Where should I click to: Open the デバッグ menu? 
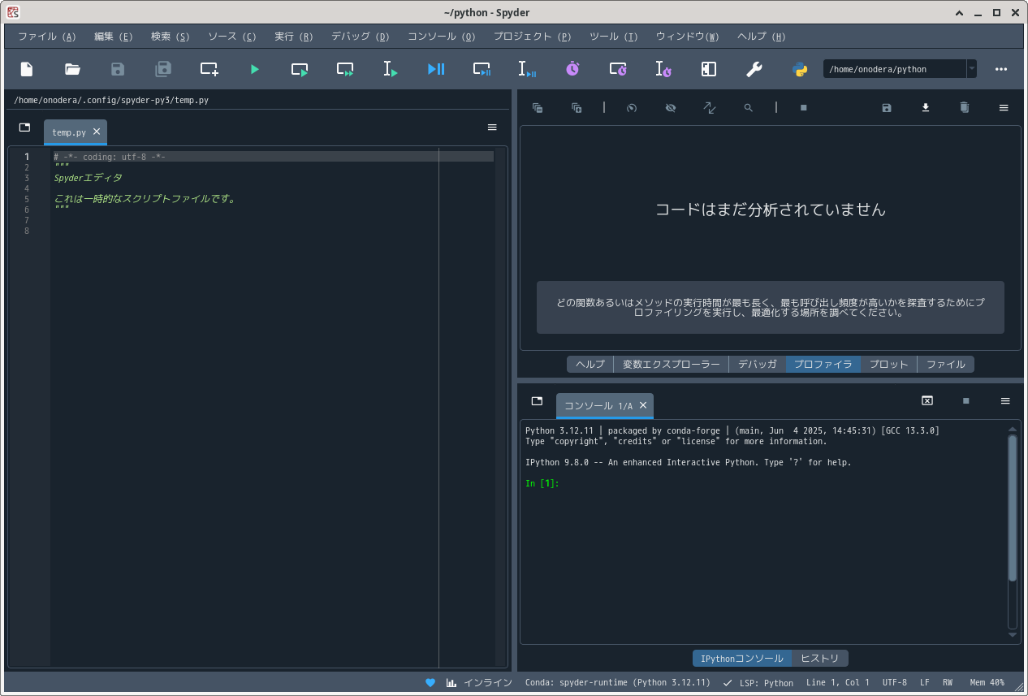[360, 37]
